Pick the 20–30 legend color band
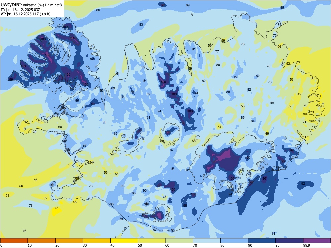The height and width of the screenshot is (248, 331). pyautogui.click(x=69, y=241)
